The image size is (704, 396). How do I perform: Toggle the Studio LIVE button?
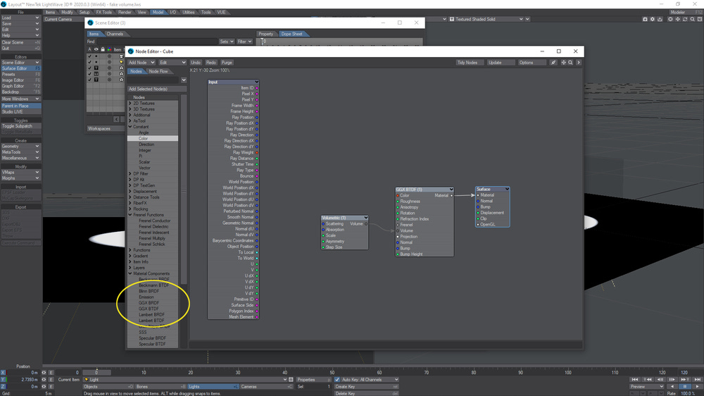pos(20,112)
